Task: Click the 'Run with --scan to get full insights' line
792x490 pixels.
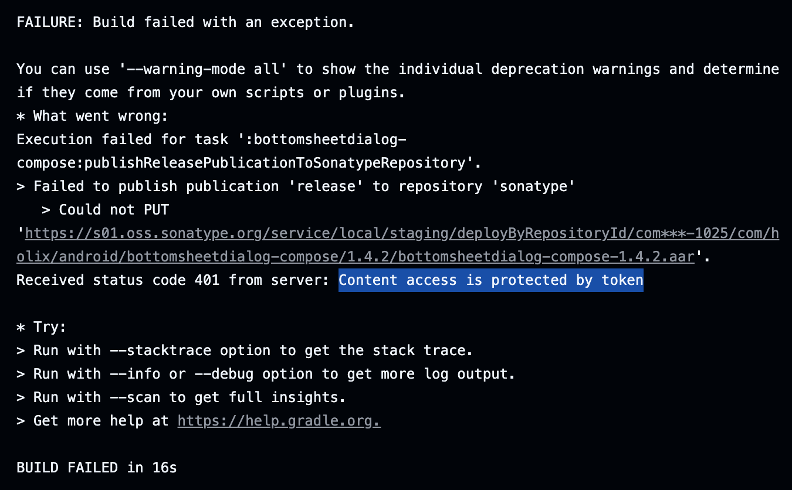Action: pos(181,397)
